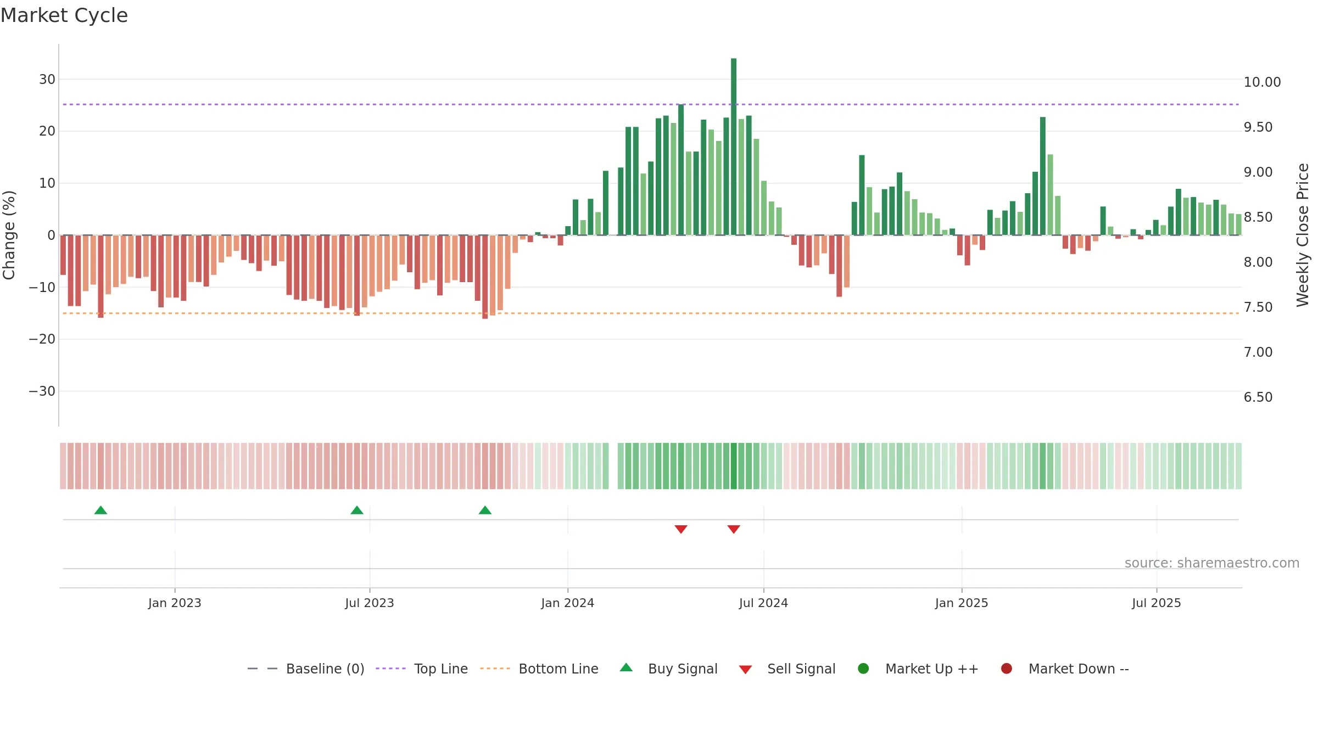This screenshot has width=1318, height=741.
Task: Click the 20 tick on the Change axis
Action: click(x=47, y=131)
